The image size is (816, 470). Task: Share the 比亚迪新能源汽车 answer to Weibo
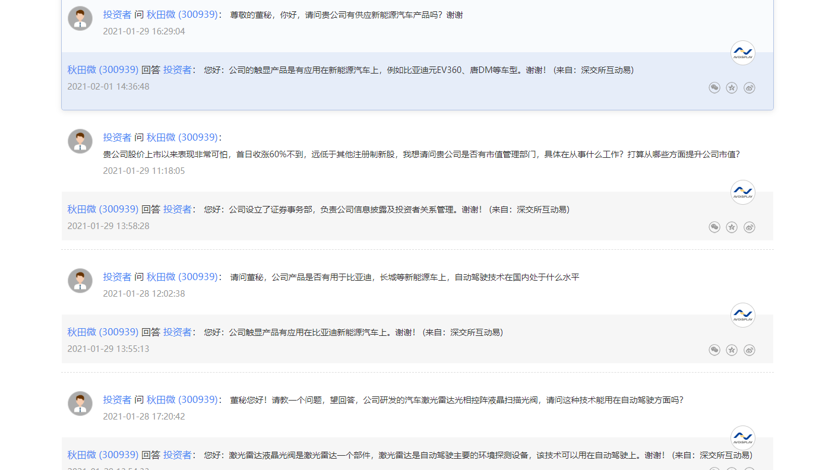pyautogui.click(x=749, y=350)
